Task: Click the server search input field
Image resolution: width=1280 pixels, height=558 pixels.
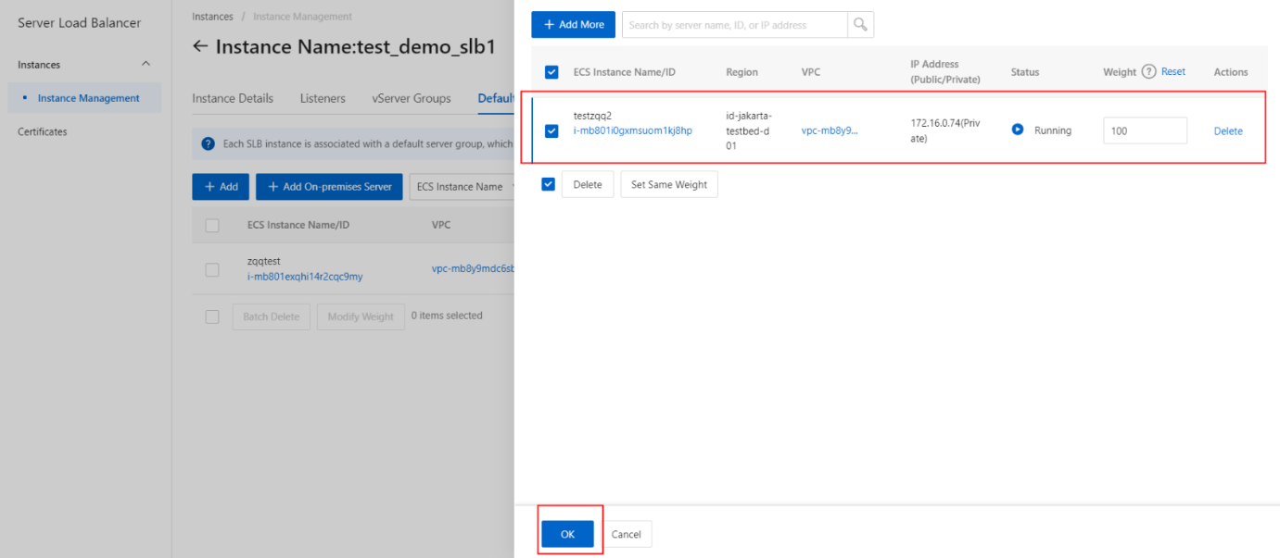Action: (735, 25)
